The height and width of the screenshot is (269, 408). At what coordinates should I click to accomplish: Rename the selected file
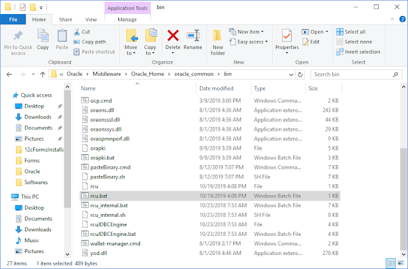coord(193,40)
